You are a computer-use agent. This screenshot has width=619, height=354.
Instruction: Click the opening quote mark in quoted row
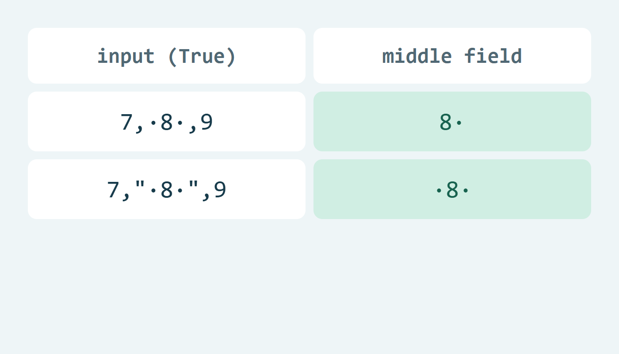point(140,185)
